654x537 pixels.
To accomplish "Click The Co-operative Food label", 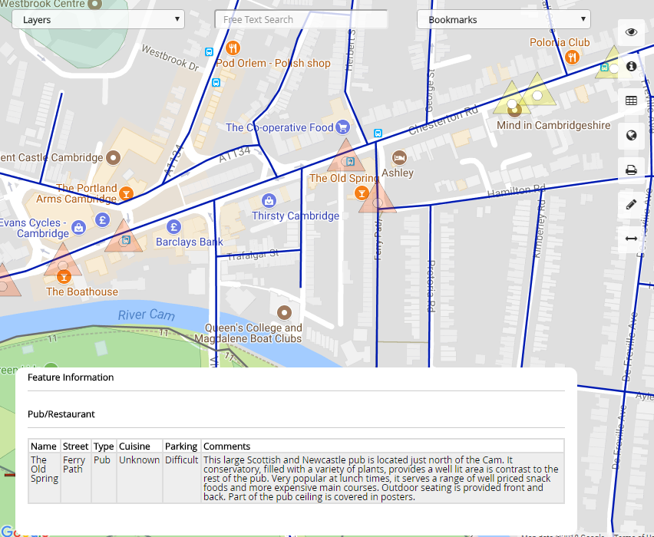I will 279,127.
